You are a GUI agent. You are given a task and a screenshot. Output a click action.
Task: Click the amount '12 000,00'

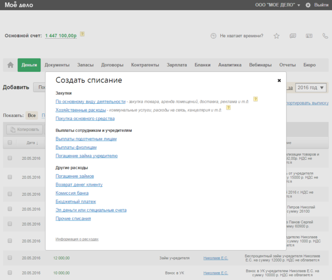pyautogui.click(x=61, y=258)
